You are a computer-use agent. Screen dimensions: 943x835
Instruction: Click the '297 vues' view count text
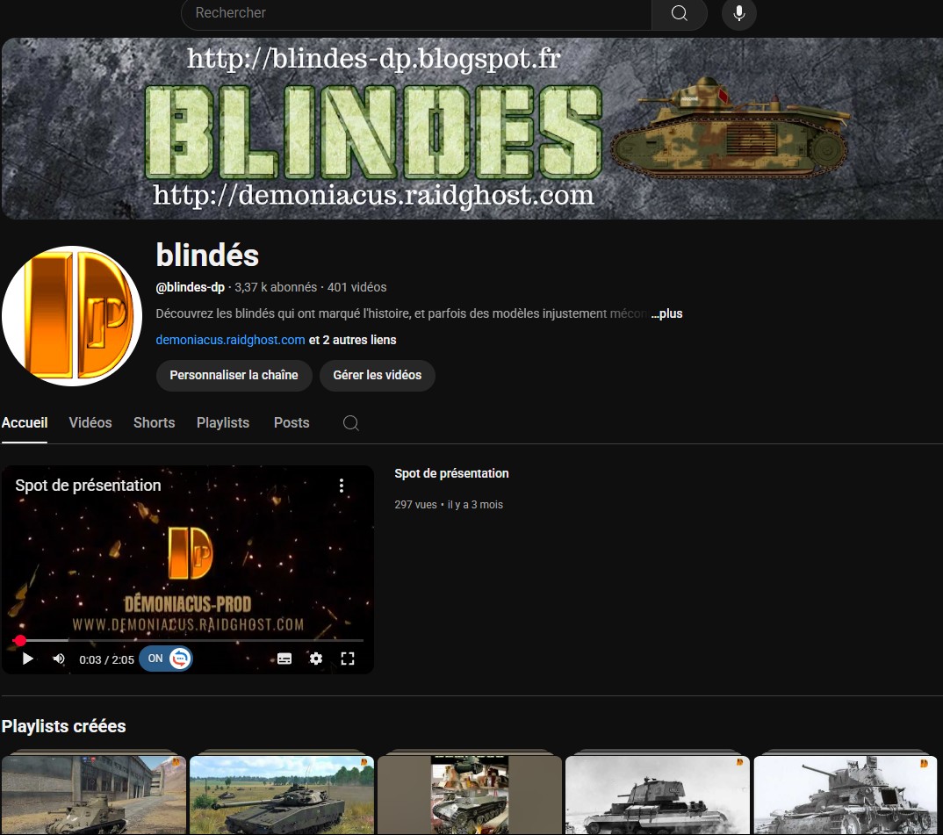[415, 505]
